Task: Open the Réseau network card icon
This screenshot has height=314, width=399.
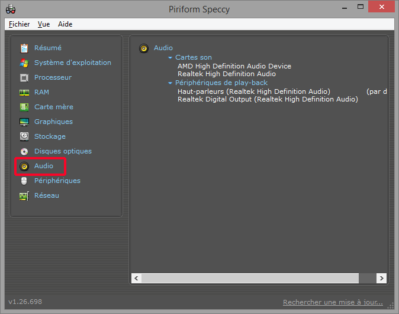Action: coord(24,195)
